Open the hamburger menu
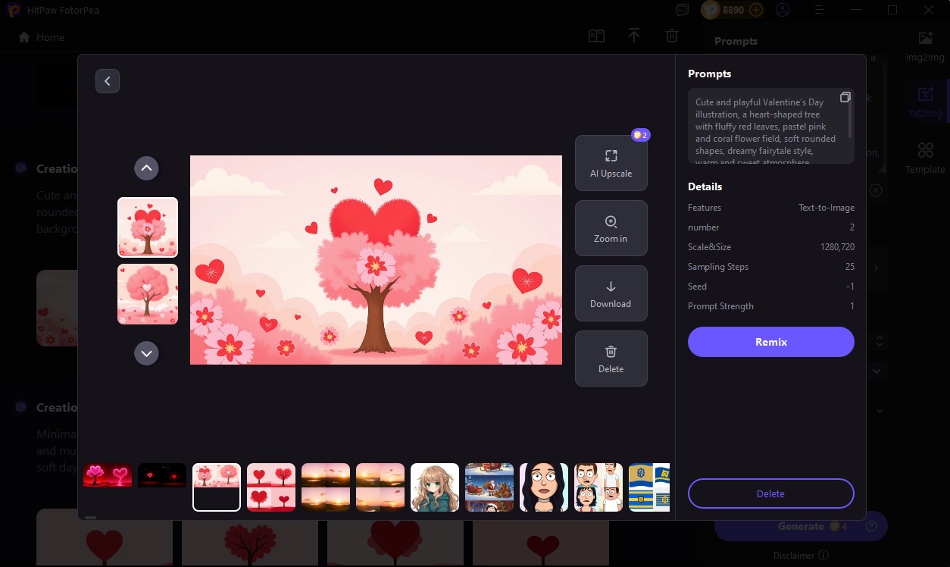The width and height of the screenshot is (950, 567). (819, 10)
